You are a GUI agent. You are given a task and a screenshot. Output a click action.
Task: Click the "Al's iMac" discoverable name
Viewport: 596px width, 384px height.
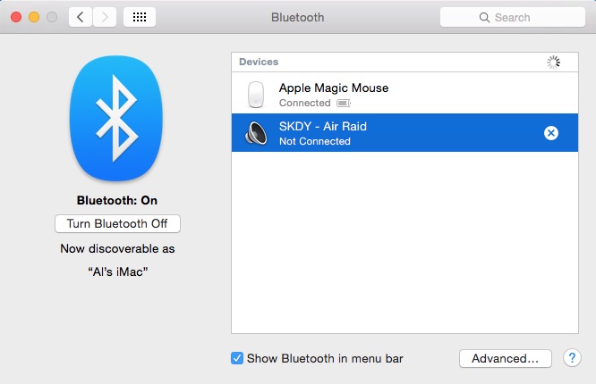118,271
